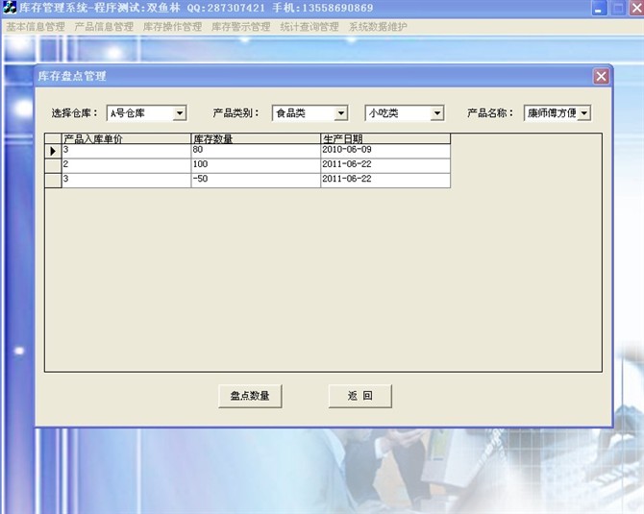
Task: Expand the 产品类别 dropdown showing 食品类
Action: 341,113
